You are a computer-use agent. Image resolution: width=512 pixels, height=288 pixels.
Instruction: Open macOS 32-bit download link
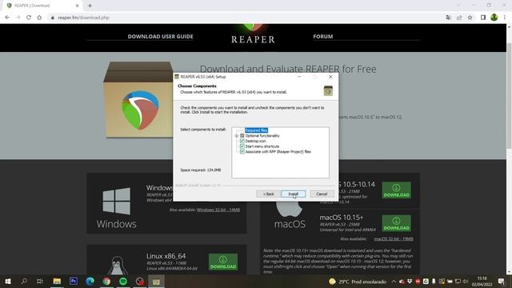pyautogui.click(x=394, y=238)
